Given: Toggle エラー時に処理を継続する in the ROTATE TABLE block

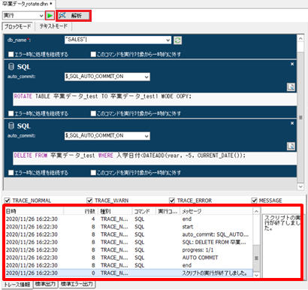Looking at the screenshot, I should point(11,113).
